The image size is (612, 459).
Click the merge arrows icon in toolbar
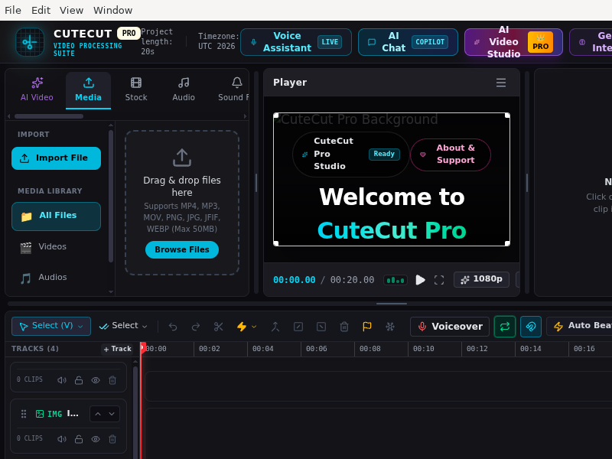275,327
